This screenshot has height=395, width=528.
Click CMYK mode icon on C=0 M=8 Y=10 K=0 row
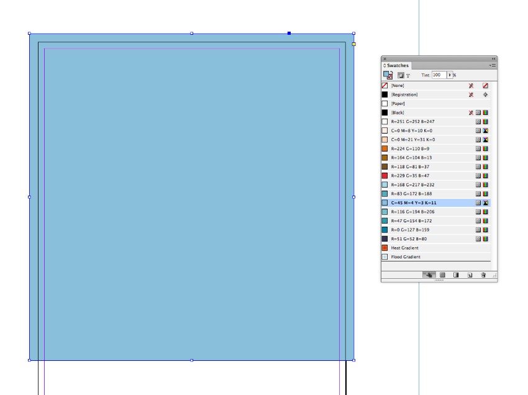coord(485,130)
